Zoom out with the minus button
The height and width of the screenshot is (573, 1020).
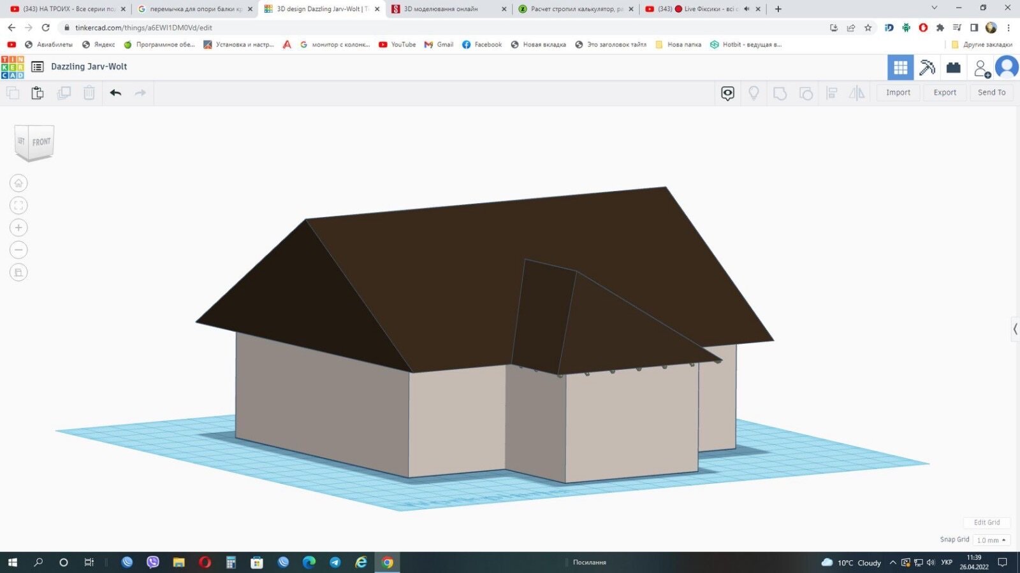click(18, 250)
